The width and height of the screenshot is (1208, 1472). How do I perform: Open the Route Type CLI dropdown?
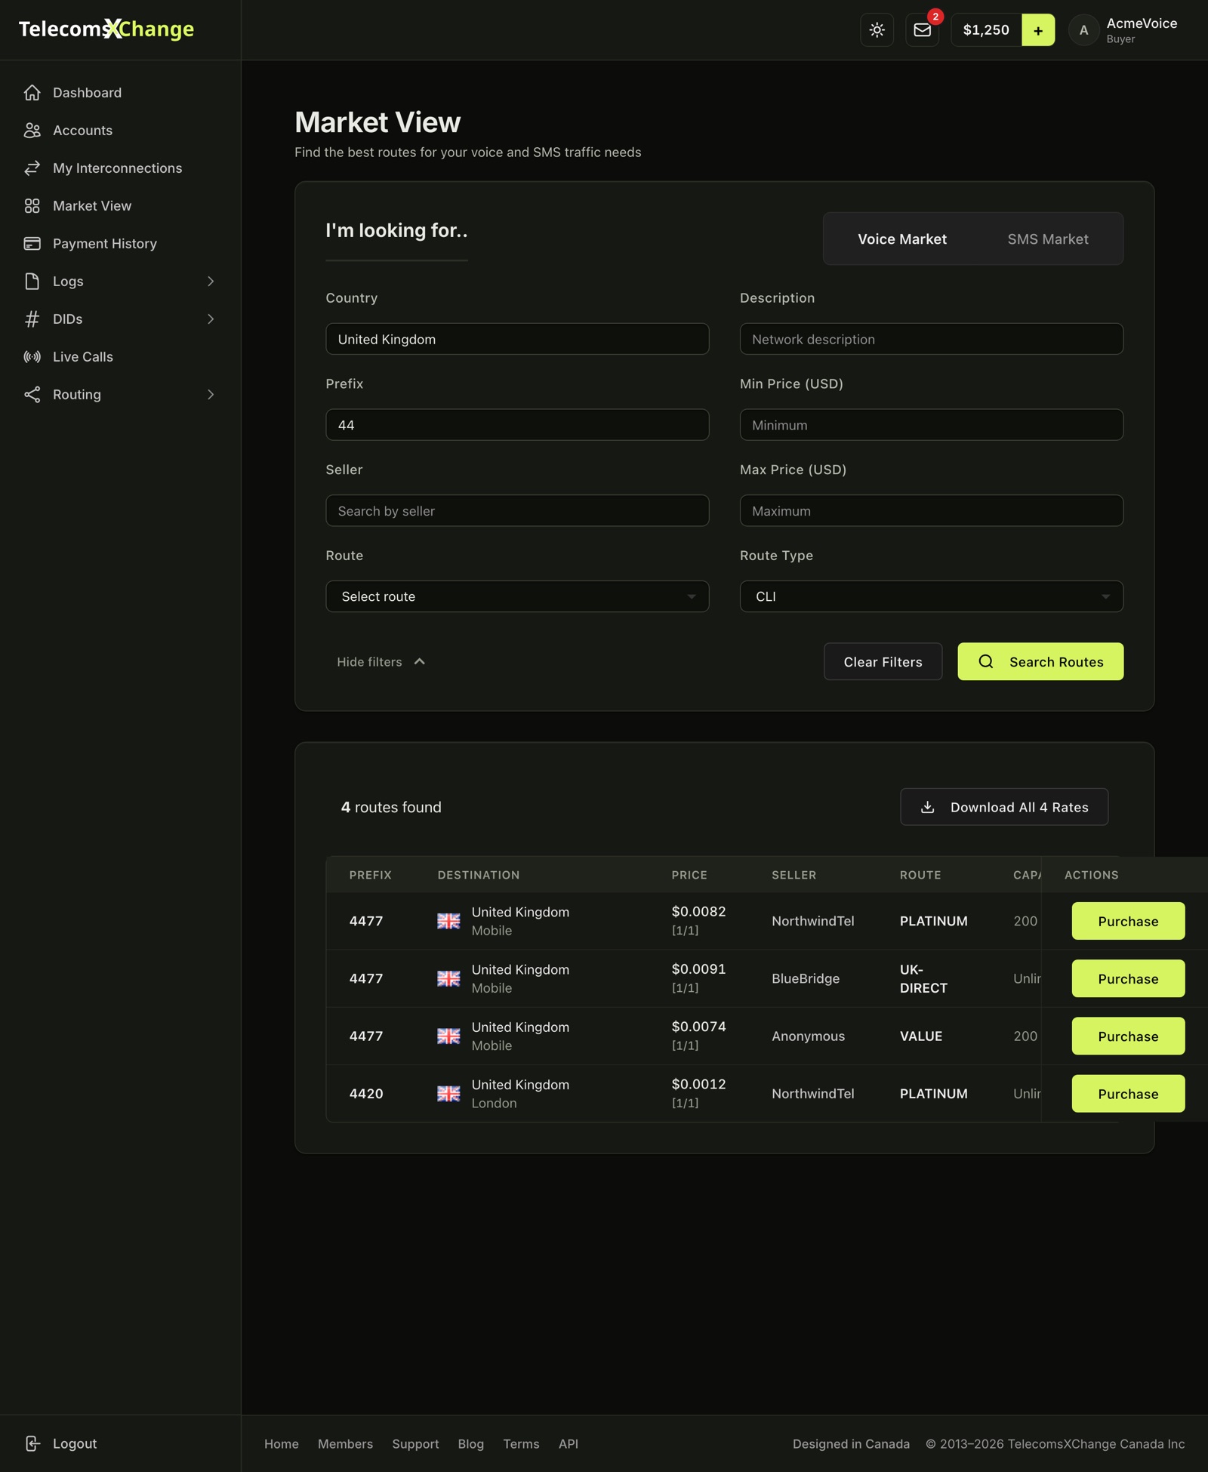(x=931, y=596)
